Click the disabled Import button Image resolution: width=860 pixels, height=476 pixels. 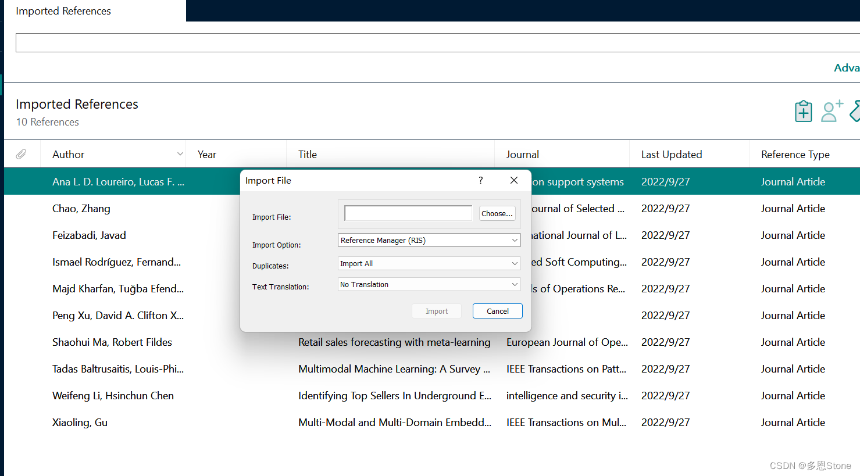(x=437, y=311)
